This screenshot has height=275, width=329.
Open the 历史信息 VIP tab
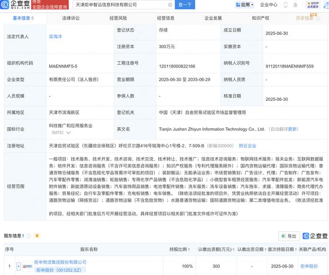pyautogui.click(x=305, y=18)
